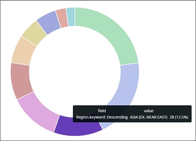
Task: Select the small periwinkle slice near the top
Action: click(x=48, y=22)
